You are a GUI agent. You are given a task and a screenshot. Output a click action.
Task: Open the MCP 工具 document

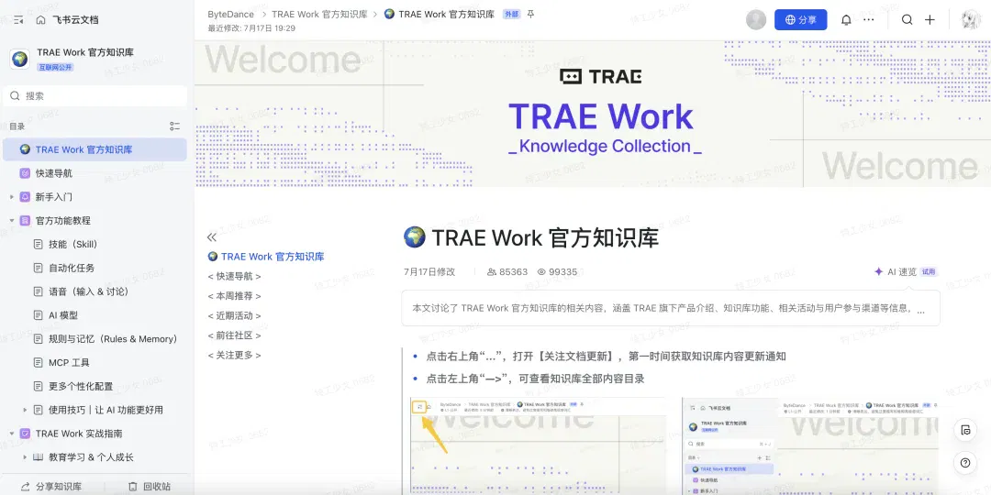[69, 362]
